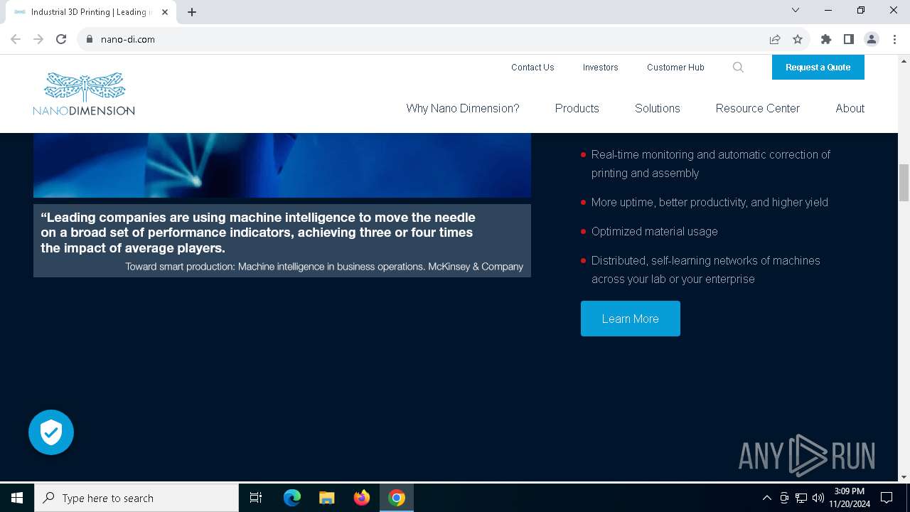Image resolution: width=910 pixels, height=512 pixels.
Task: Click the McKinsey & Company citation text
Action: (x=324, y=267)
